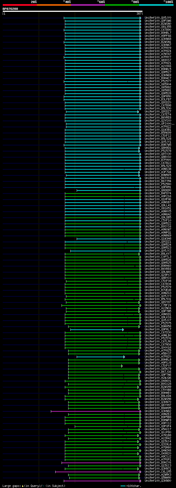This screenshot has width=176, height=488.
Task: Select the UniRef100_O81355 label
Action: 158,27
